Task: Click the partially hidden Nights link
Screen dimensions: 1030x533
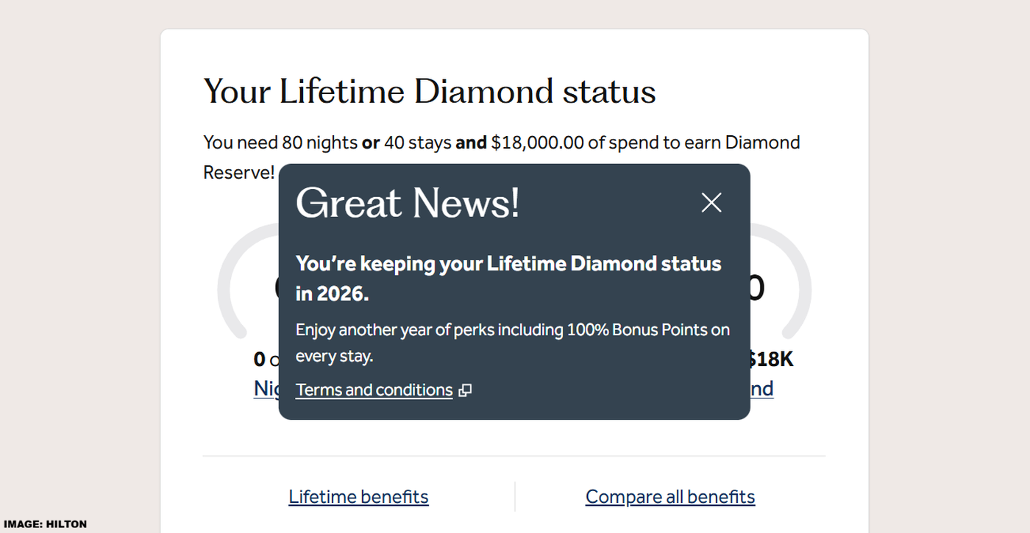Action: click(x=266, y=388)
